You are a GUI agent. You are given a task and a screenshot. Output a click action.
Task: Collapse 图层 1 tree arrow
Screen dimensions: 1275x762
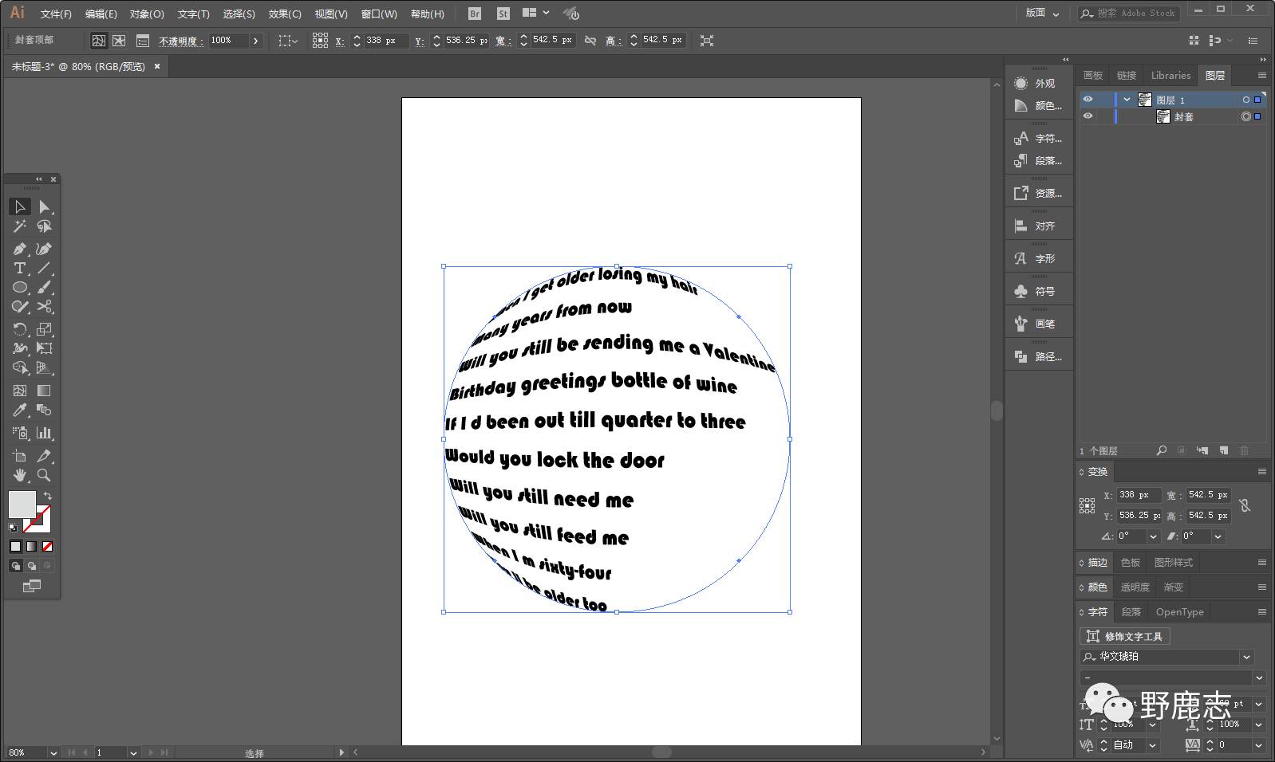point(1127,100)
